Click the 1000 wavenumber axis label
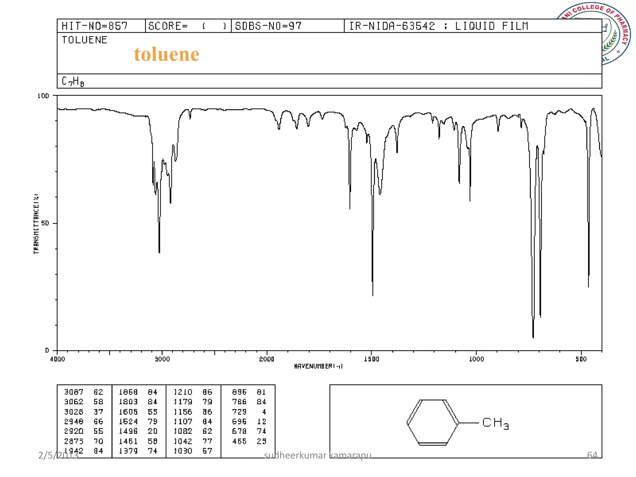The image size is (636, 477). [476, 359]
